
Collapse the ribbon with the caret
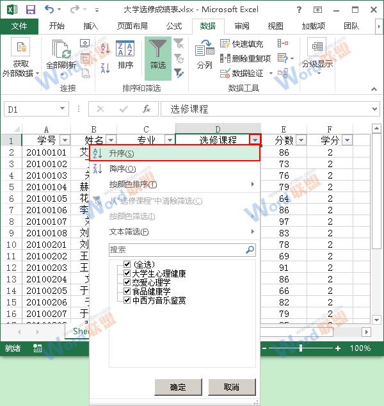(374, 89)
